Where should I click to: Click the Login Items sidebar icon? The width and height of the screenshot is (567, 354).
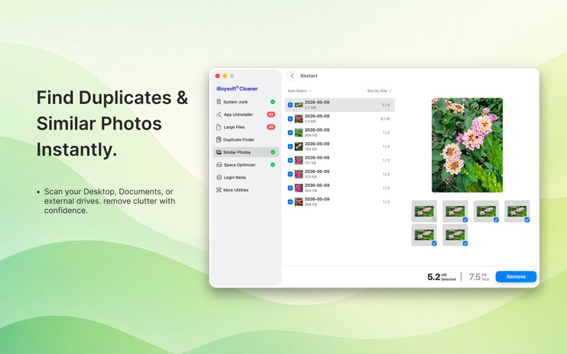pyautogui.click(x=219, y=178)
